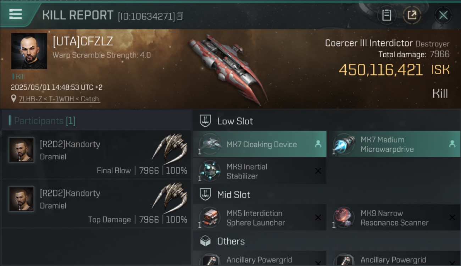This screenshot has width=461, height=266.
Task: Copy the kill report ID icon
Action: (x=180, y=16)
